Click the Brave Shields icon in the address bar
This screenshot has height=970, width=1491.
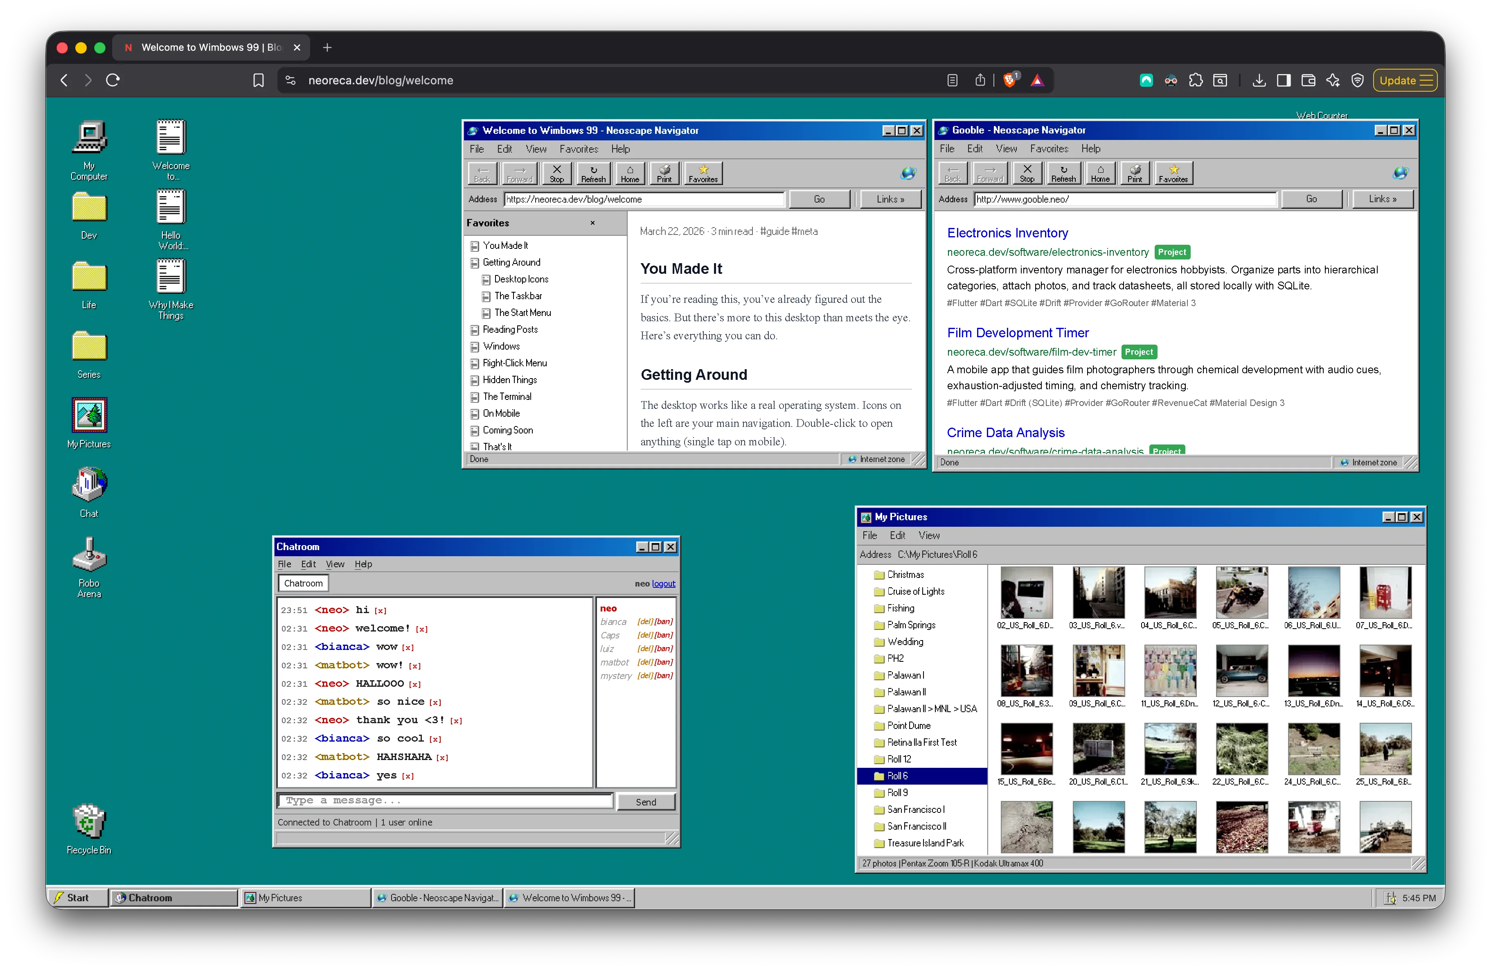click(1009, 80)
